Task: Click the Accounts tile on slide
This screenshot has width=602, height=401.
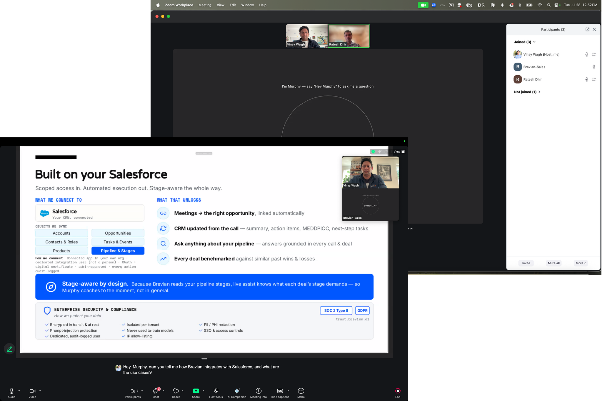Action: pos(62,233)
